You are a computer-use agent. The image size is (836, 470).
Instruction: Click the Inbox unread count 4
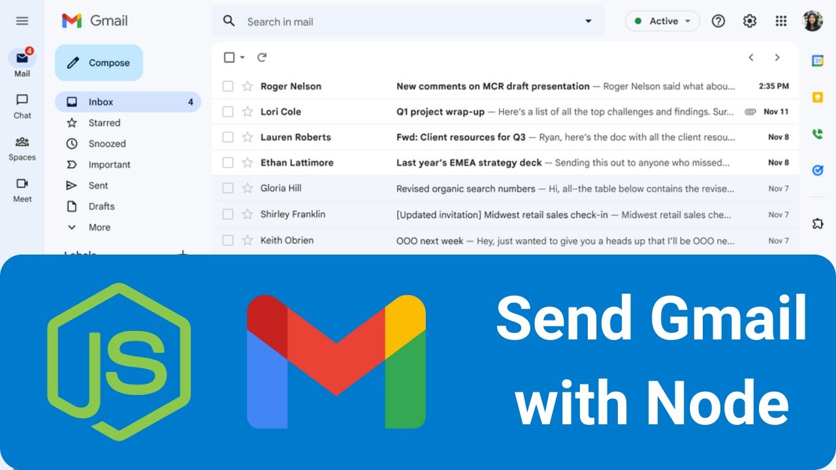point(191,102)
